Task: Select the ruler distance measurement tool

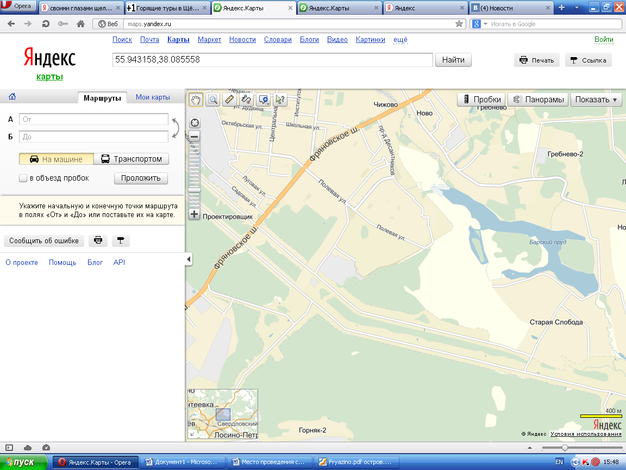Action: (229, 100)
